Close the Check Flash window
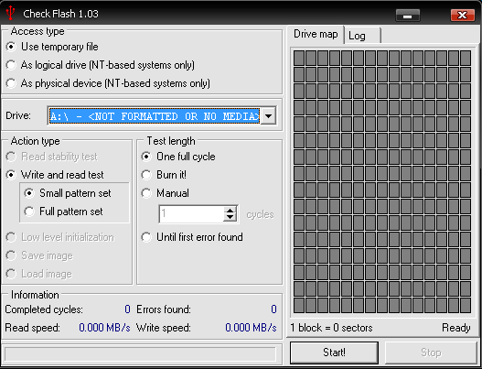 tap(462, 15)
